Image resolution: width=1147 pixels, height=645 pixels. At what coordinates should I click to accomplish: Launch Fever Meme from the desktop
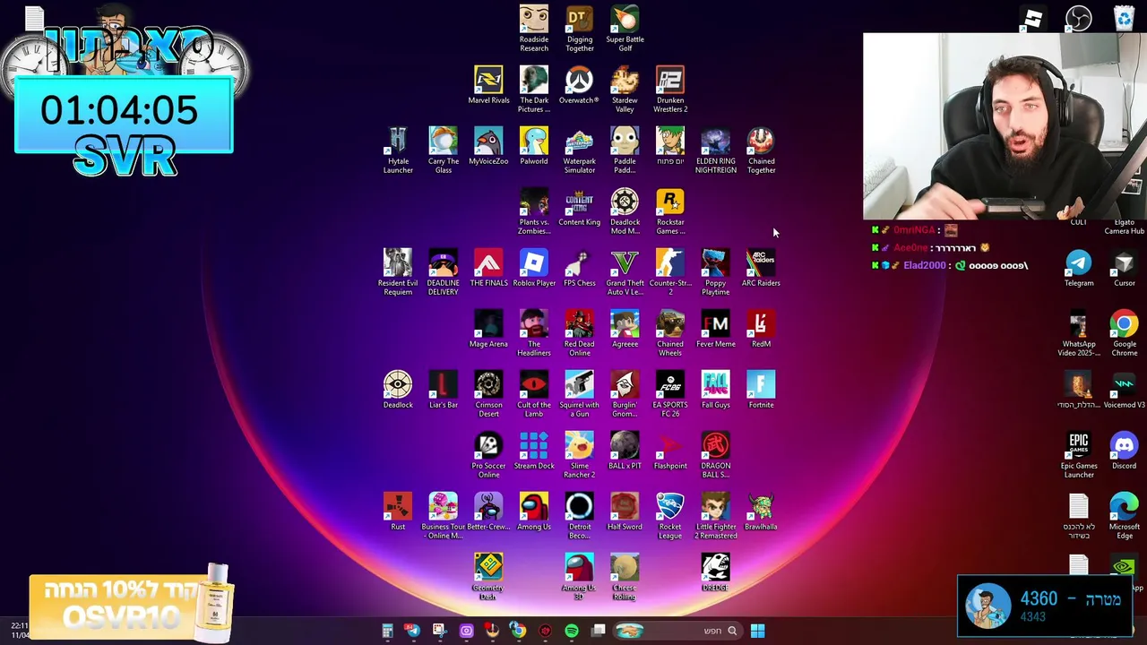tap(715, 329)
